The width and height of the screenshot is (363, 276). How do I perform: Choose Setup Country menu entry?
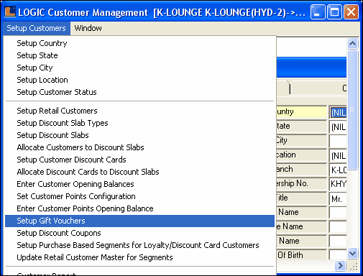[139, 43]
